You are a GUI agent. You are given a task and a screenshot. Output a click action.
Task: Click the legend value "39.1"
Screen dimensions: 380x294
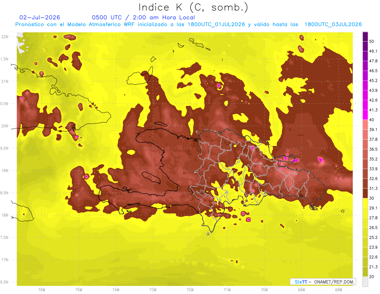click(x=373, y=130)
